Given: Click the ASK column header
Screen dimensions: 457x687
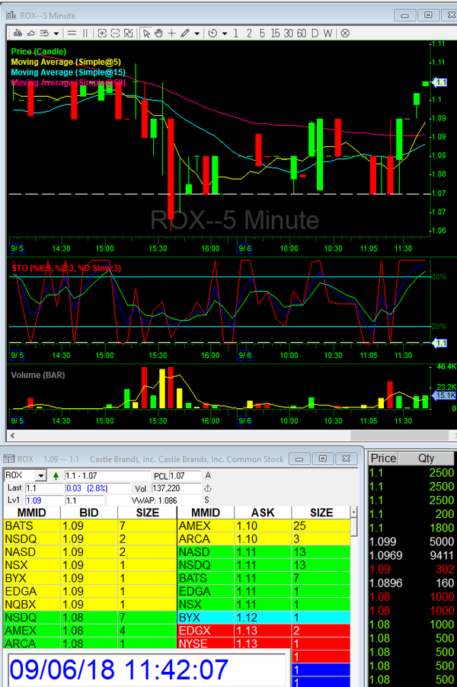Looking at the screenshot, I should (261, 513).
